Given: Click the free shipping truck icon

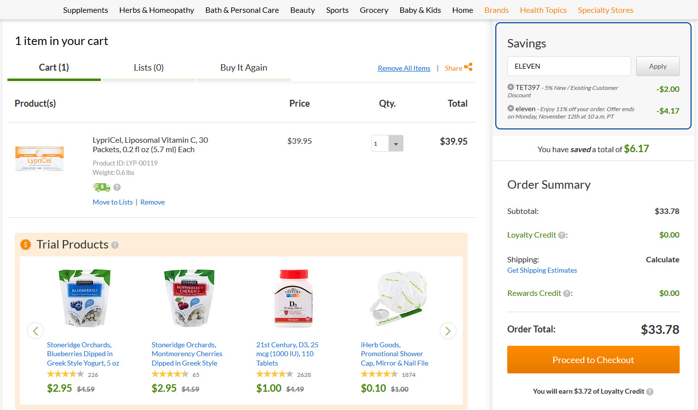Looking at the screenshot, I should pos(101,187).
